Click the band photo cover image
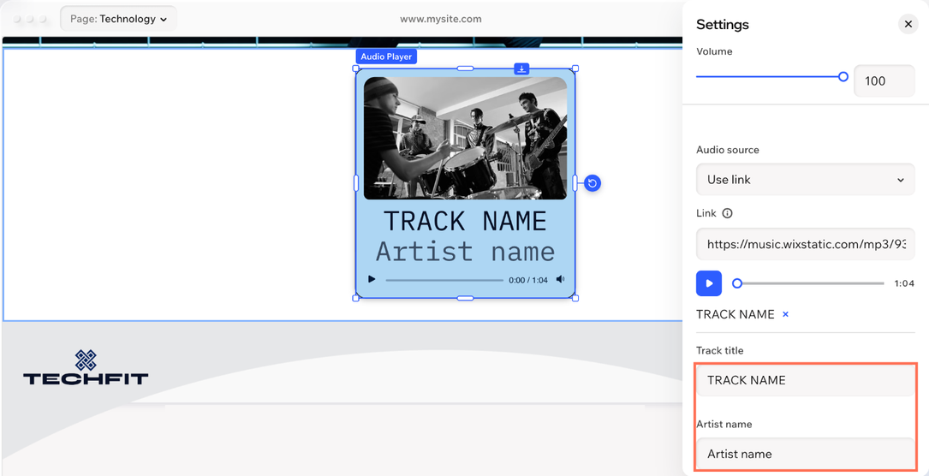The width and height of the screenshot is (929, 476). click(465, 138)
